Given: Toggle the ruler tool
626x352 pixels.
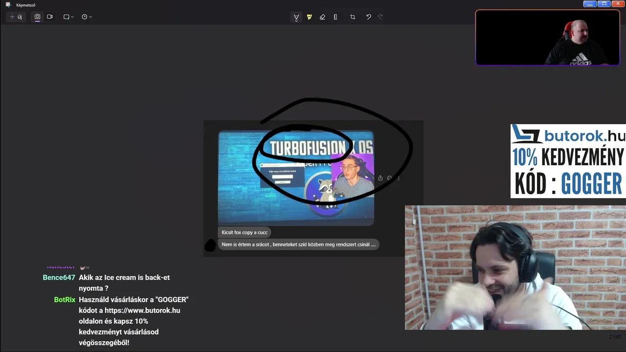Looking at the screenshot, I should (x=335, y=17).
